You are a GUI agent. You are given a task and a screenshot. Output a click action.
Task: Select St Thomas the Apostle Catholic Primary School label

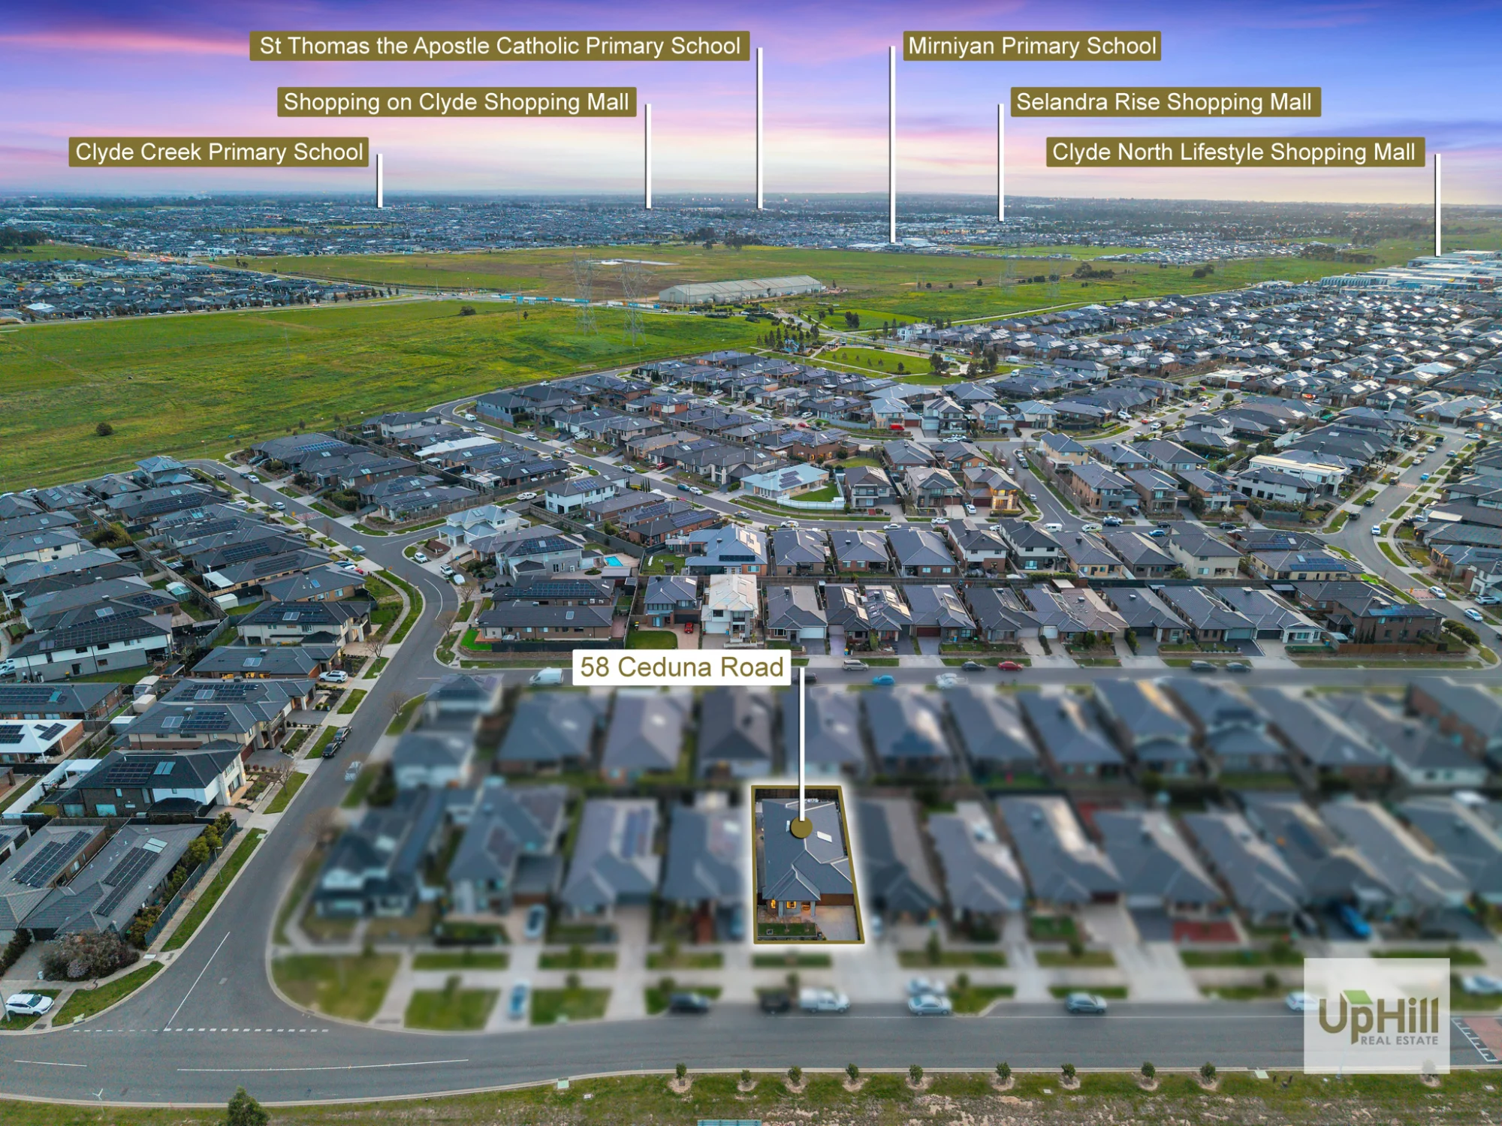pyautogui.click(x=499, y=46)
